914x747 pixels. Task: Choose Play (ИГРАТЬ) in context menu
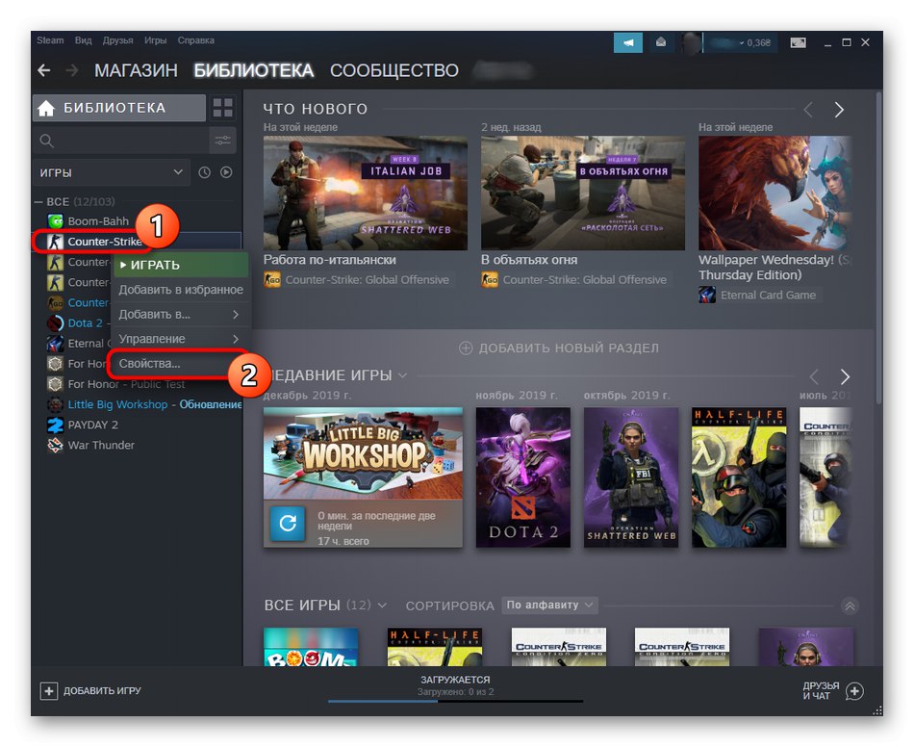181,265
